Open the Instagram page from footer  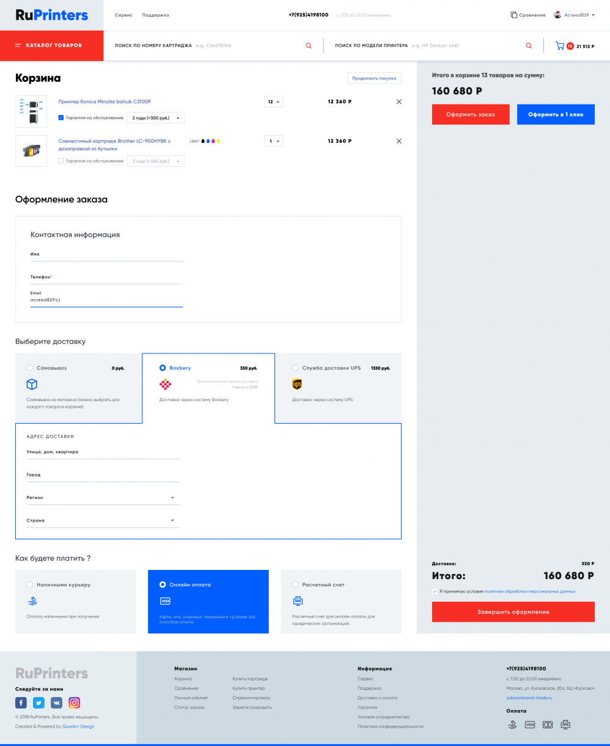pos(74,703)
